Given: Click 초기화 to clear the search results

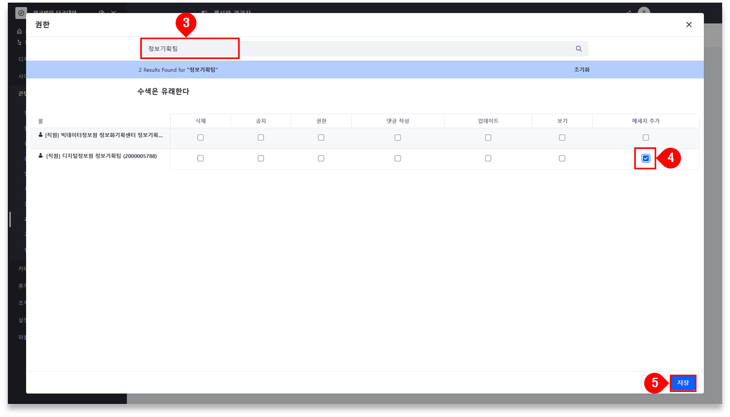Looking at the screenshot, I should tap(581, 70).
